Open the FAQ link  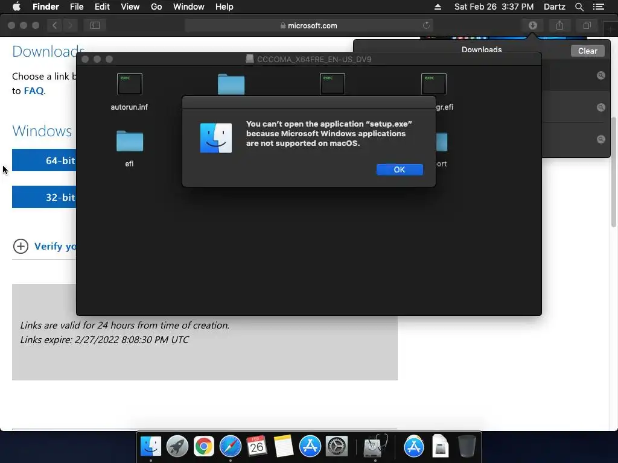(34, 90)
